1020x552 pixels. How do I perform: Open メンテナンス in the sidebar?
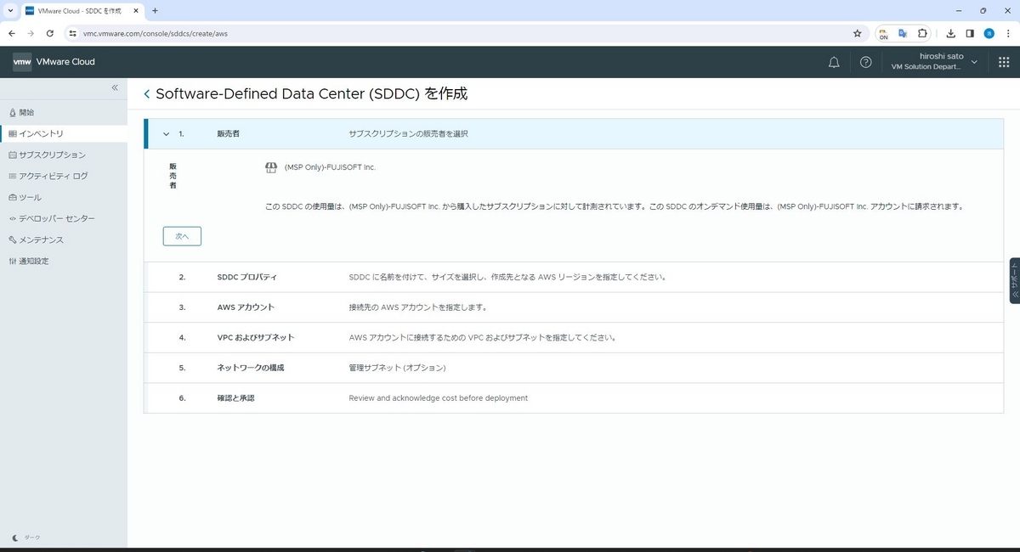(x=64, y=239)
